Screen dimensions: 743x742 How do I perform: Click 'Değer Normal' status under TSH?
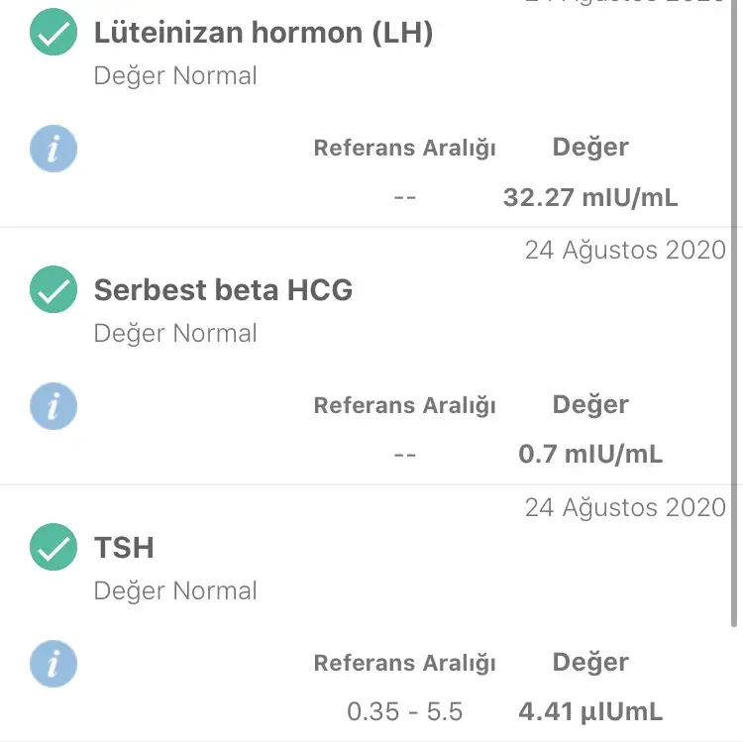(x=175, y=591)
